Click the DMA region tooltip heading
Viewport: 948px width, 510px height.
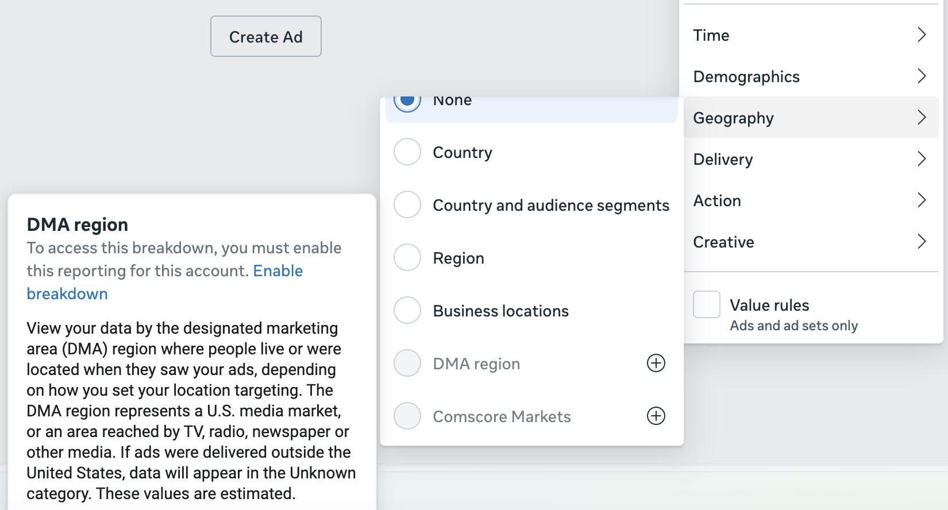(78, 225)
